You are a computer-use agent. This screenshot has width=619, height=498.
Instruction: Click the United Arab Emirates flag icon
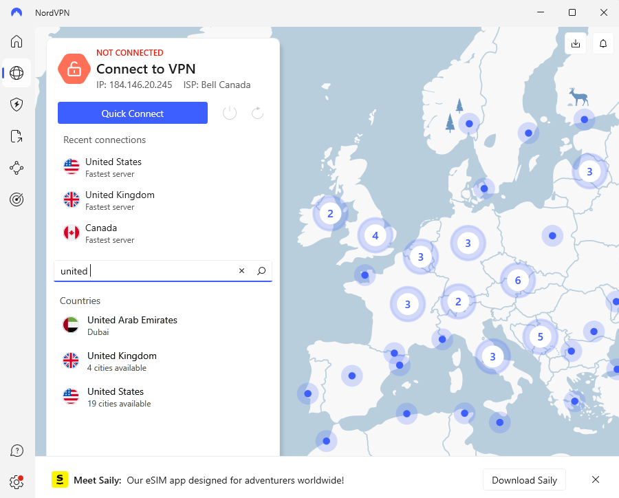coord(71,325)
